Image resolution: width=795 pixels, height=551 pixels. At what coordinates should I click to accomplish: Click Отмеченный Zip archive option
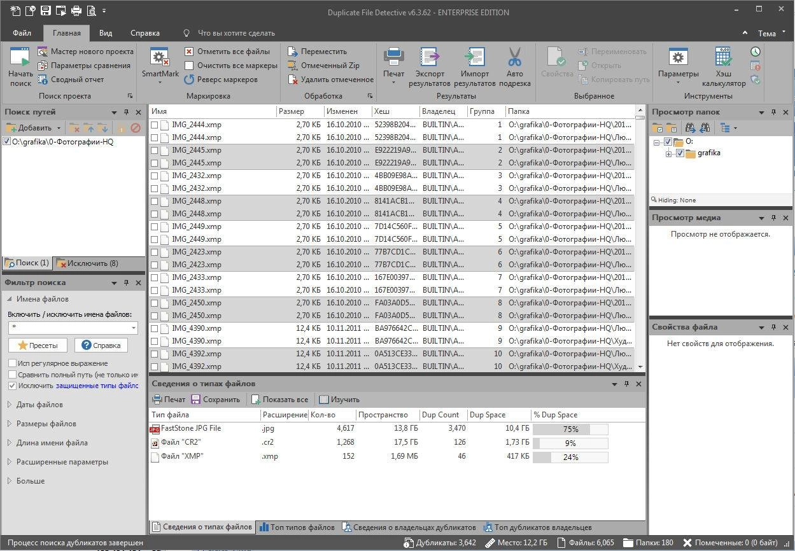(x=323, y=66)
